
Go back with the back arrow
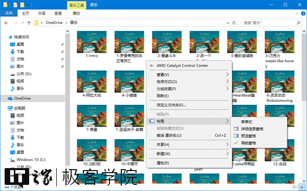coord(6,23)
